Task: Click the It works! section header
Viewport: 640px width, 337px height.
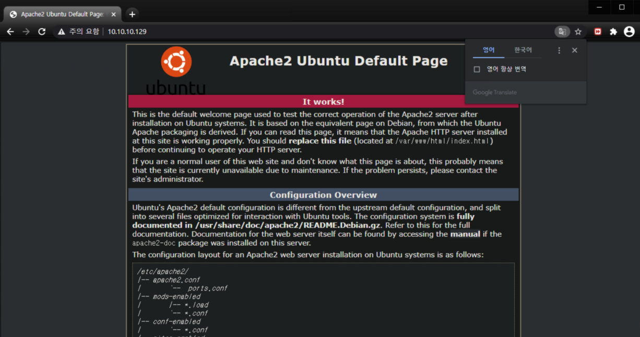Action: coord(324,102)
